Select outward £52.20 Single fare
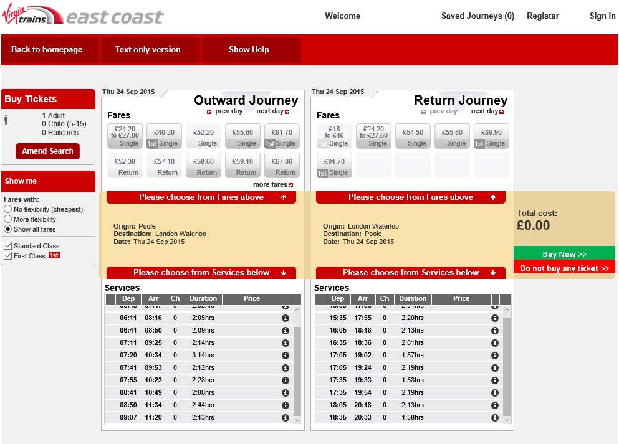 203,136
